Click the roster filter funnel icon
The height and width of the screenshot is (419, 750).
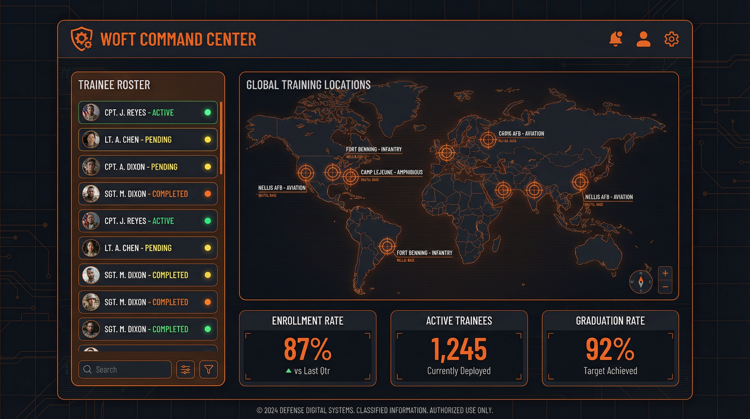click(x=208, y=369)
